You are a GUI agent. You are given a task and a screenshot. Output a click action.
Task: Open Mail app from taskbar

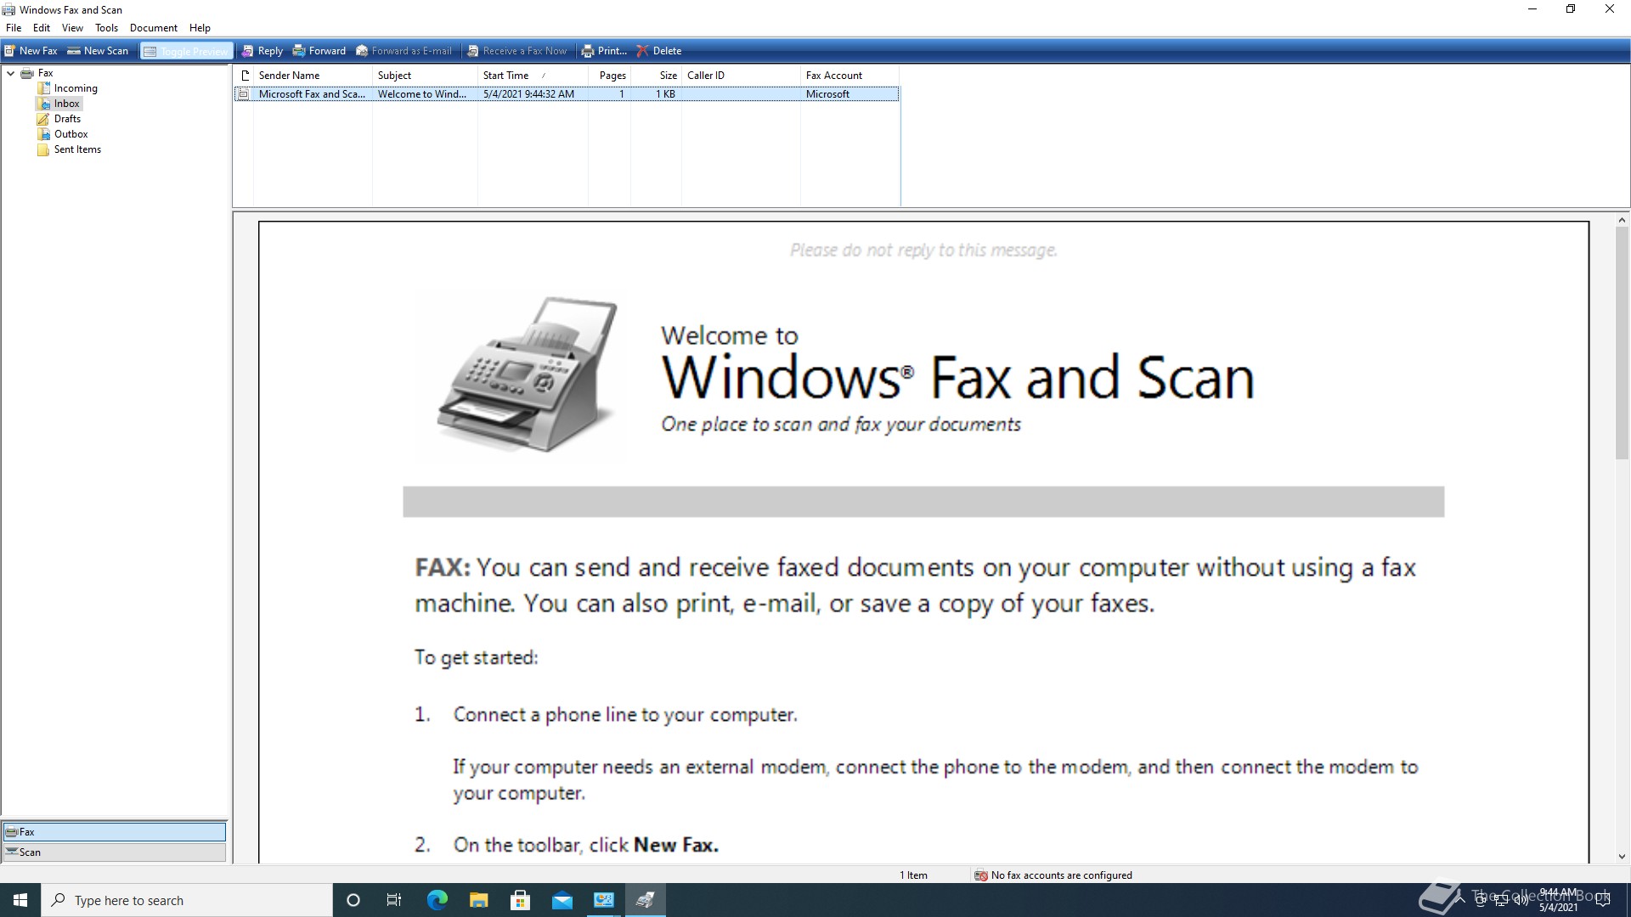(562, 900)
